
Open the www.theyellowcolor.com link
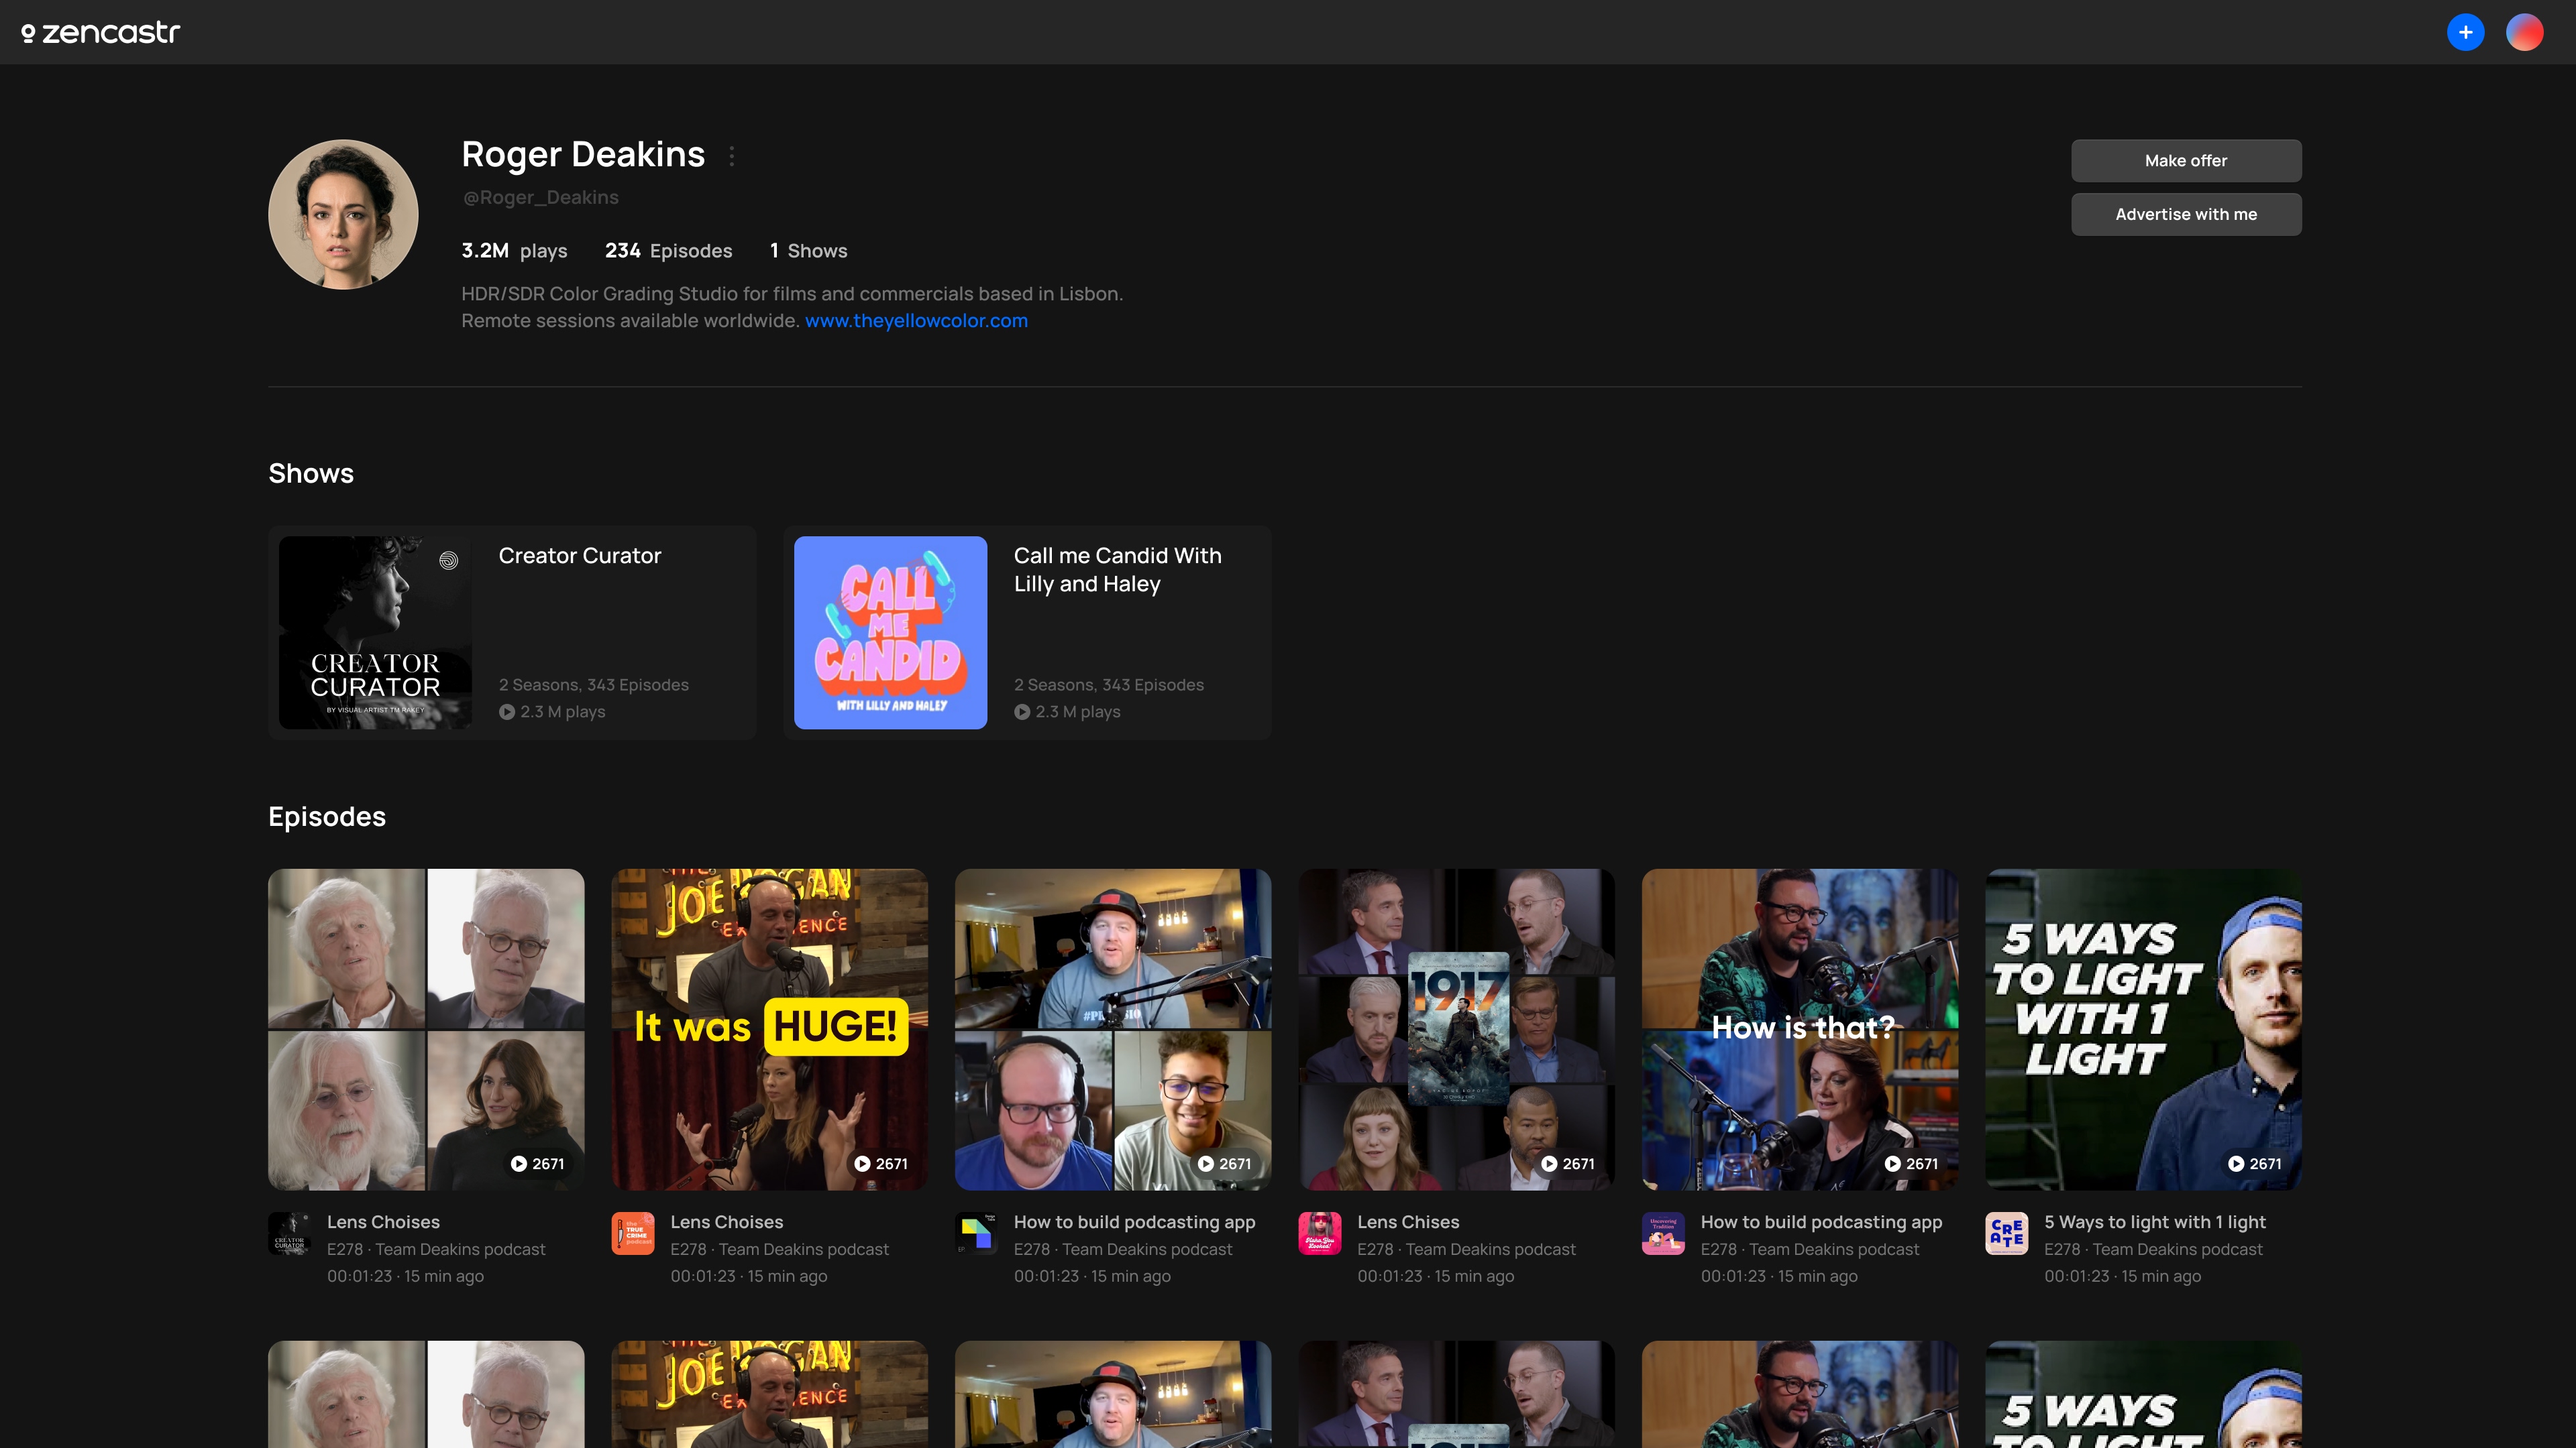[x=916, y=321]
